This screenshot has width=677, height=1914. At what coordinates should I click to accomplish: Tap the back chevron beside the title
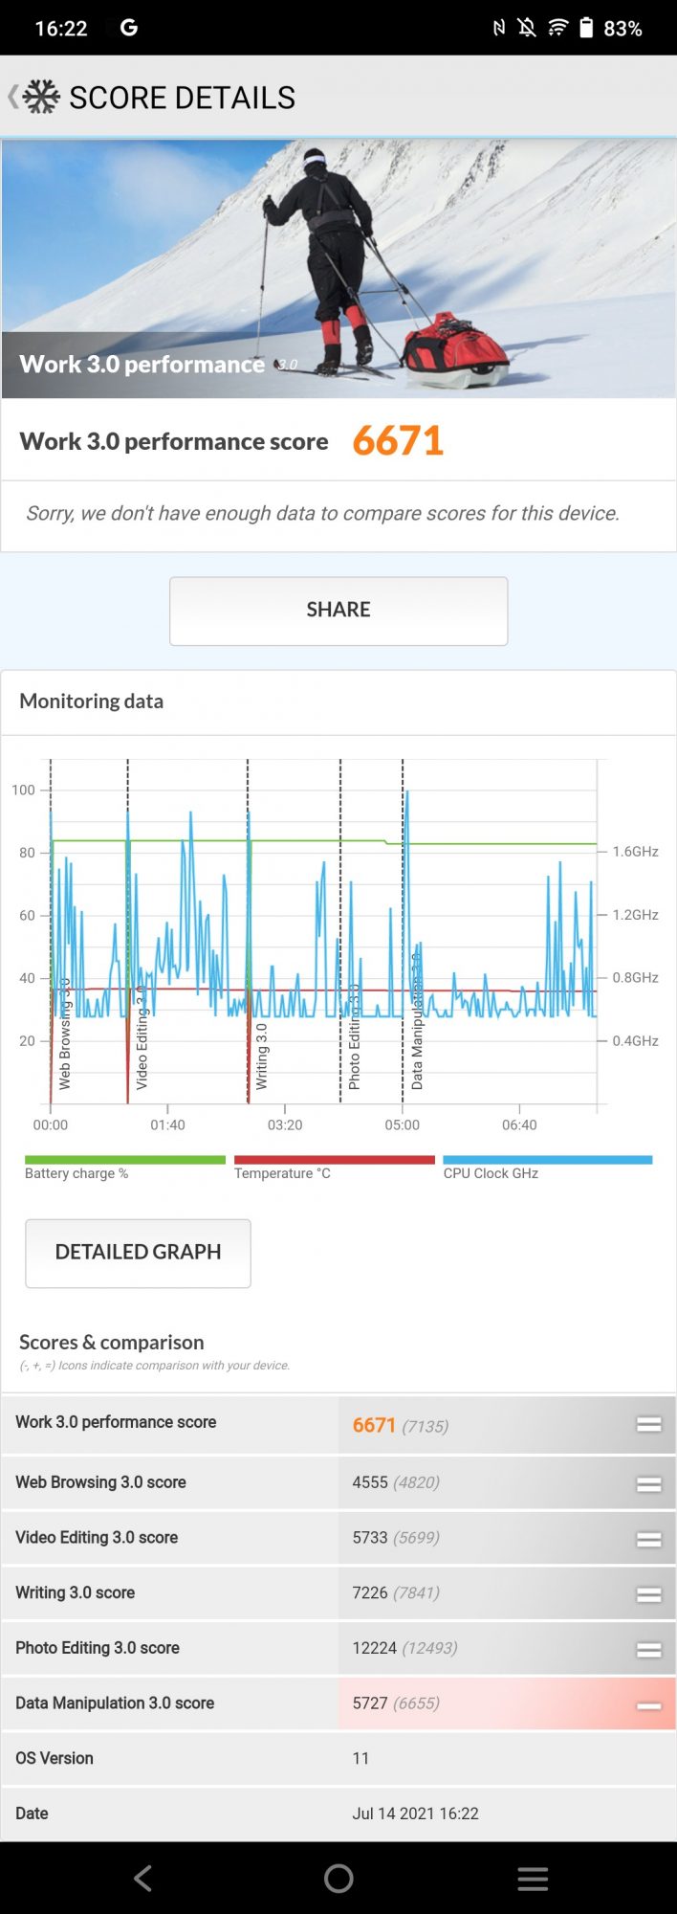pyautogui.click(x=12, y=97)
